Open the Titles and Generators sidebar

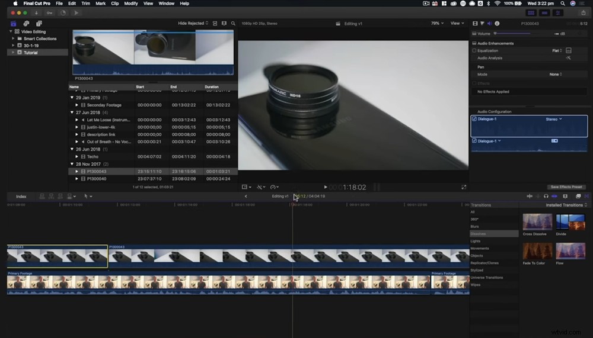(39, 24)
